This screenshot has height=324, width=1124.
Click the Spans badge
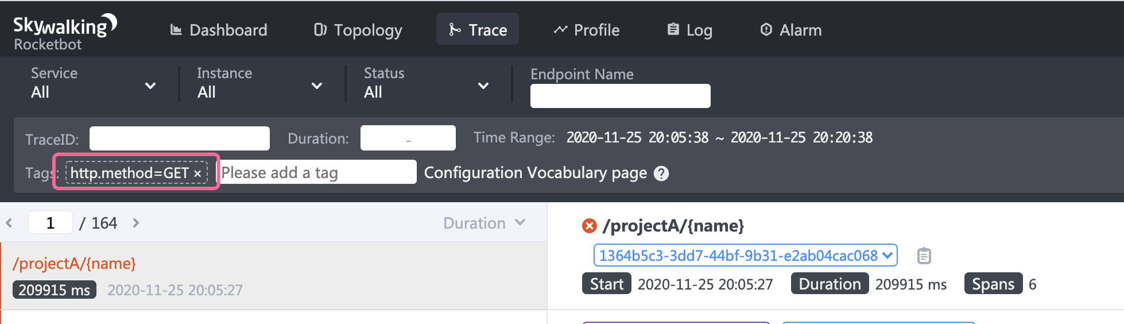point(993,284)
